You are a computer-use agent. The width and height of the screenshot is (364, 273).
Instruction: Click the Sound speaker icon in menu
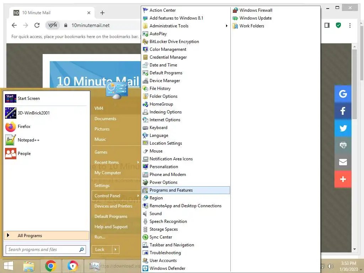click(145, 214)
